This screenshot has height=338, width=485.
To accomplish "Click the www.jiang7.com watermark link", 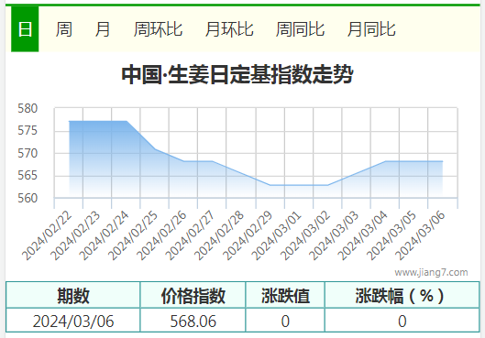I will click(431, 272).
